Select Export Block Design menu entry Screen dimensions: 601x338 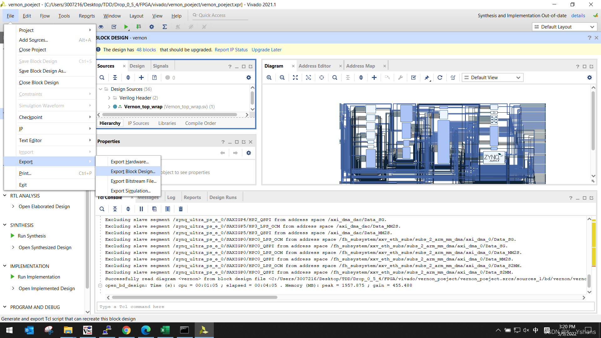tap(133, 172)
